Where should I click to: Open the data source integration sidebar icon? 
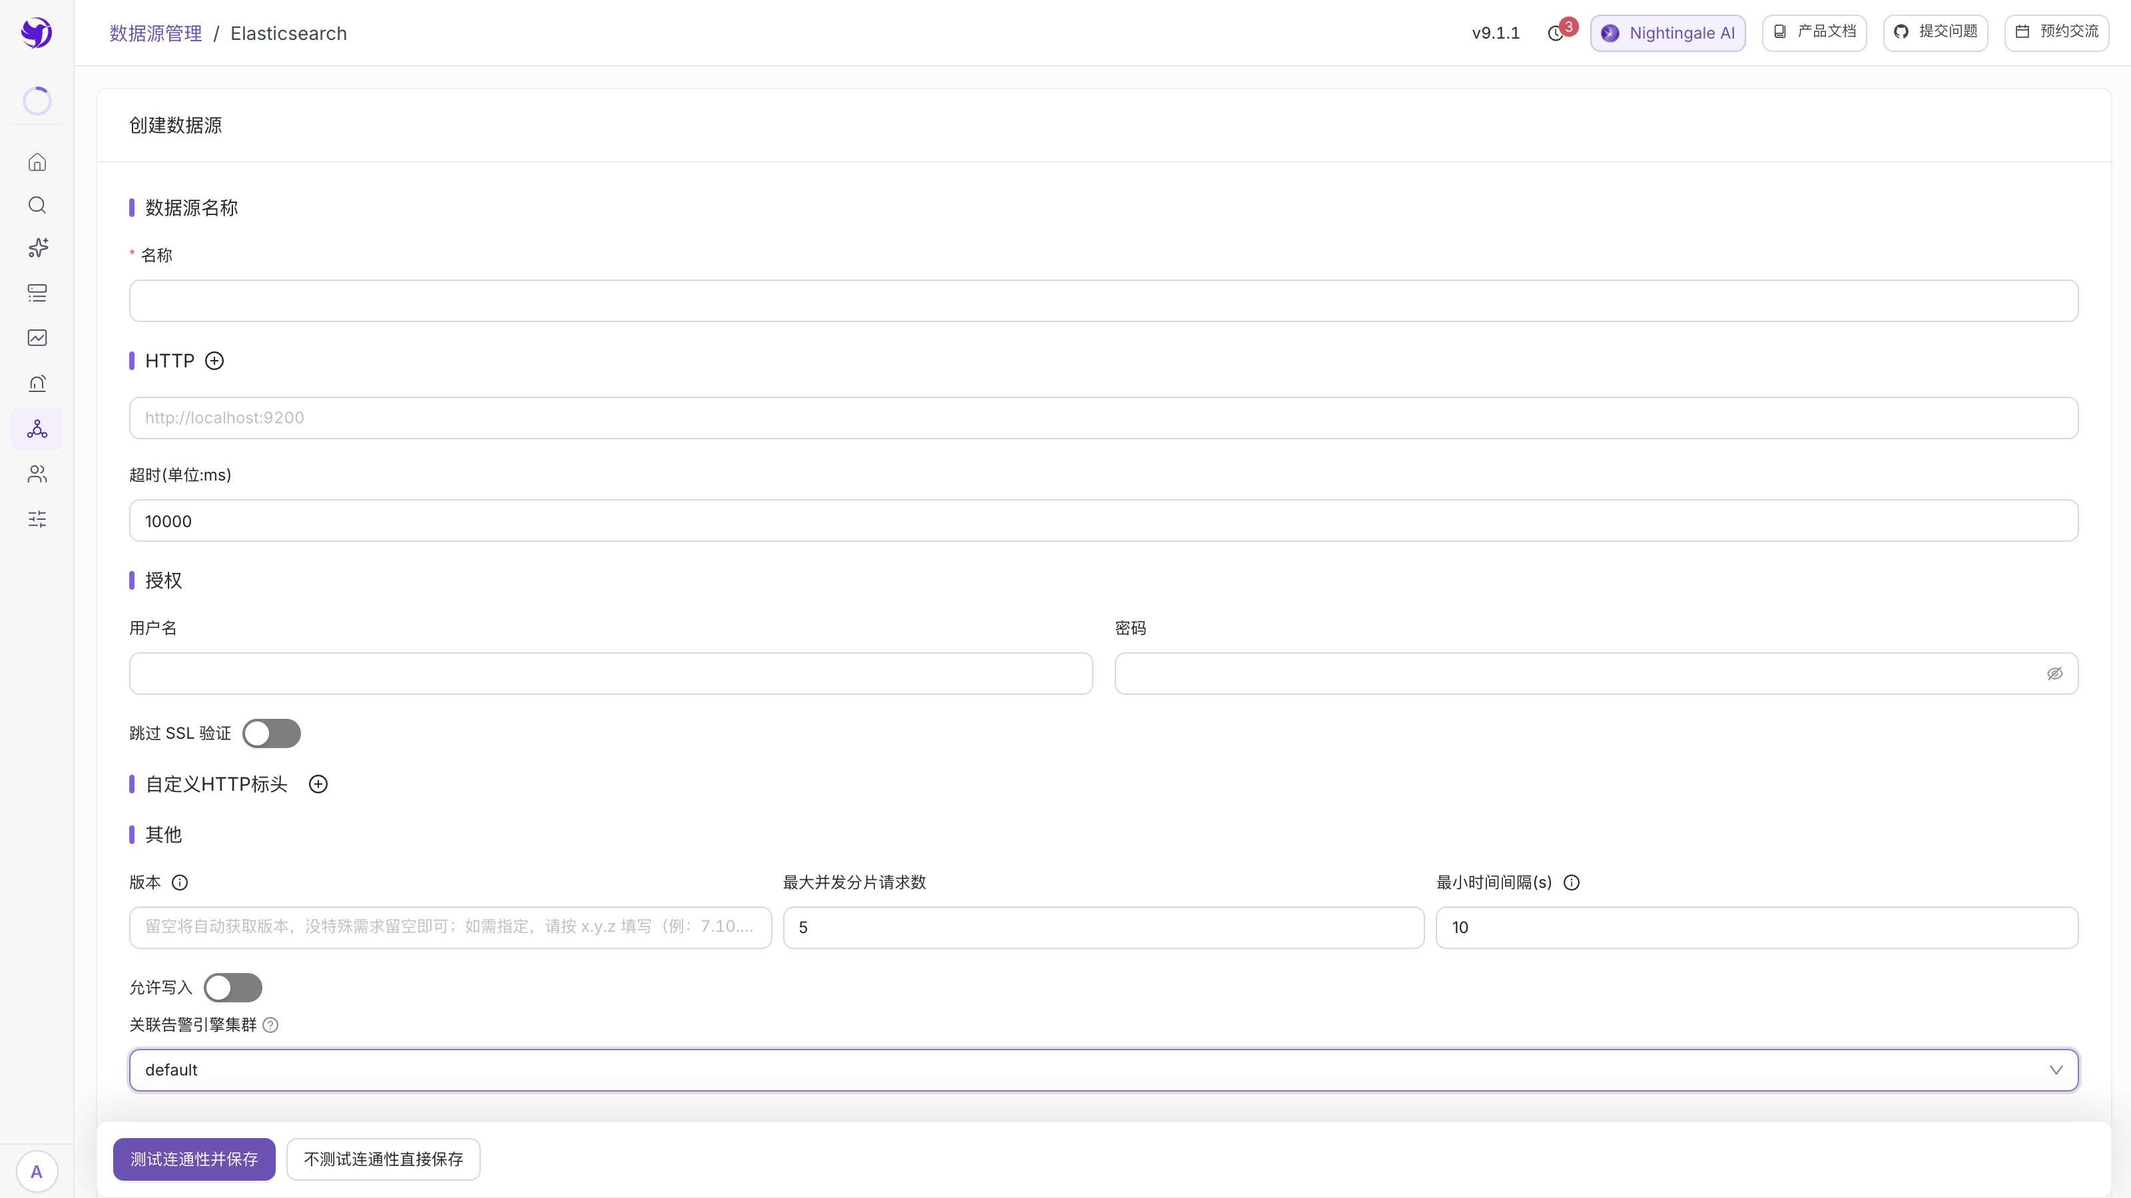click(x=37, y=428)
